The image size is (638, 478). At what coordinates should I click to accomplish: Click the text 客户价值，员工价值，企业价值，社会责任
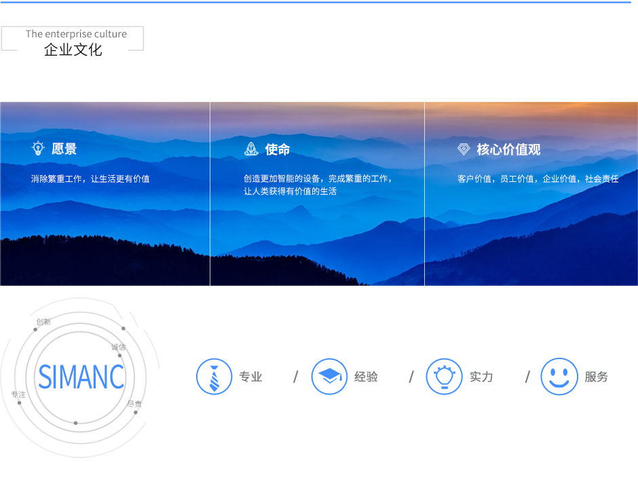[538, 179]
